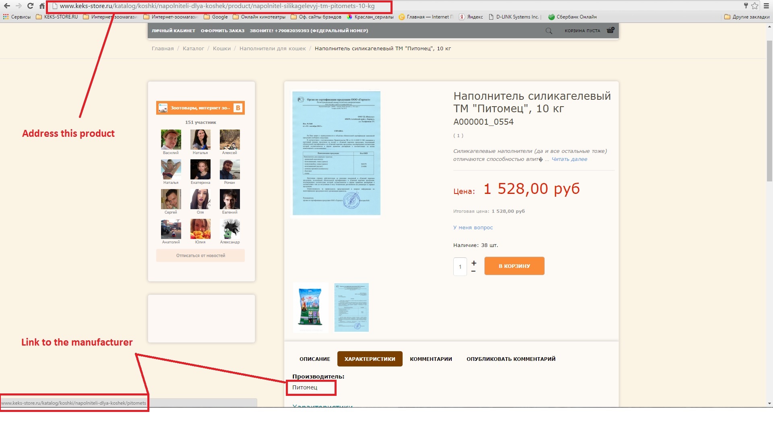Click the browser forward arrow

tap(19, 6)
